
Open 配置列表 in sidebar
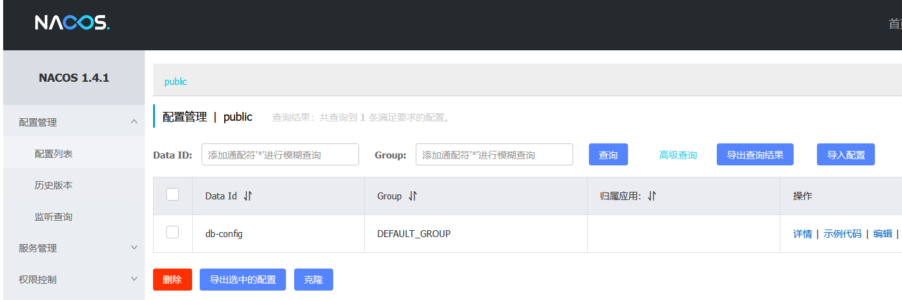point(74,153)
